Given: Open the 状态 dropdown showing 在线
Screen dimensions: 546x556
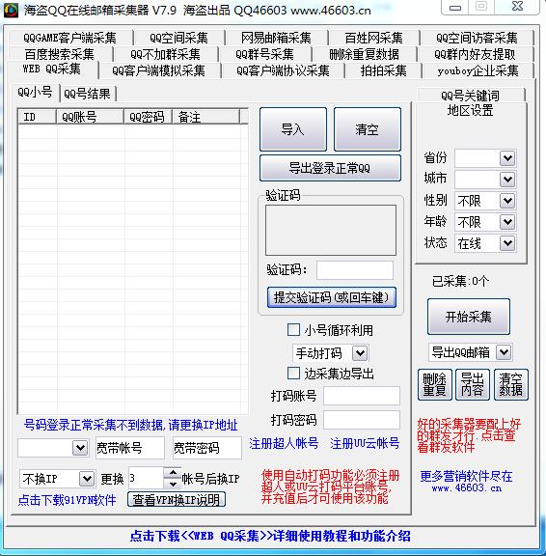Looking at the screenshot, I should [x=507, y=243].
